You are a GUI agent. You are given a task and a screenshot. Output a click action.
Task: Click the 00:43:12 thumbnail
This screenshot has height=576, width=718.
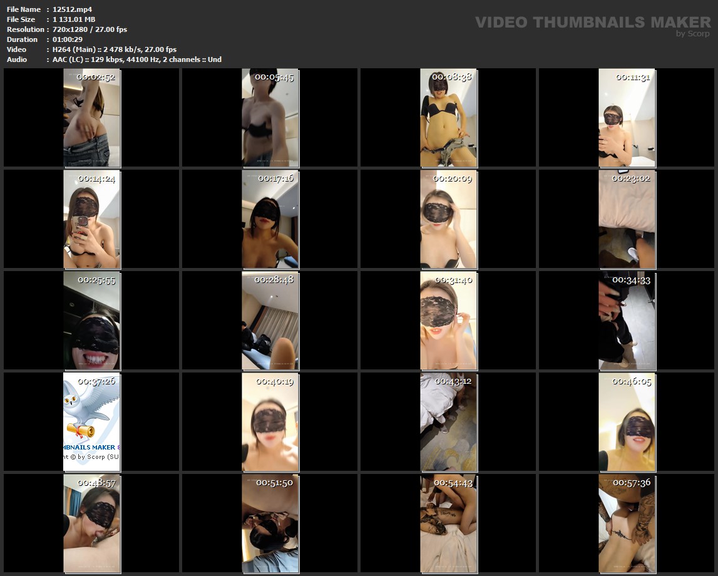(x=448, y=422)
